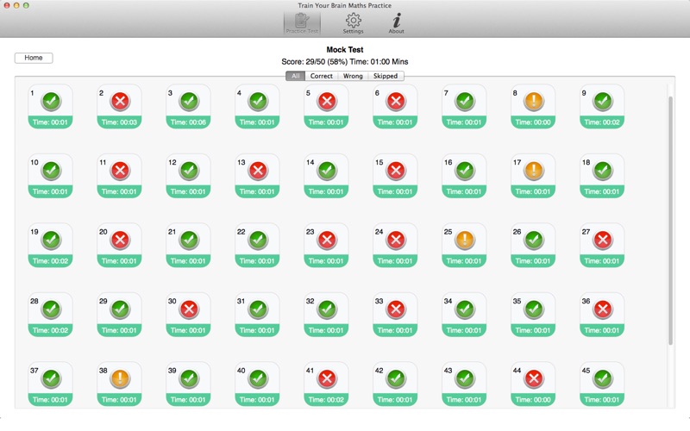
Task: Open question 28 correct result tile
Action: pos(50,315)
